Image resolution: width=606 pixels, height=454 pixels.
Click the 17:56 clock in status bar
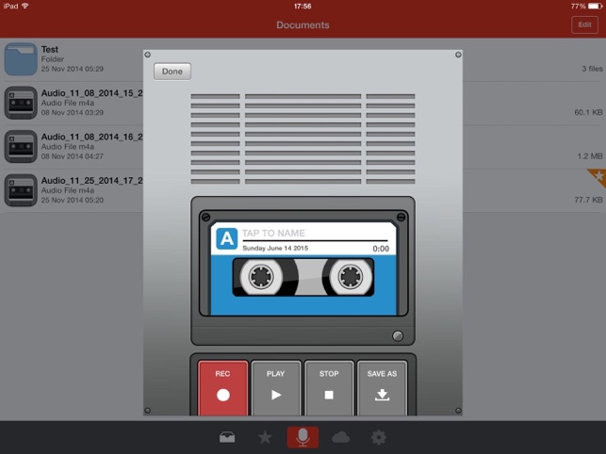pyautogui.click(x=303, y=7)
